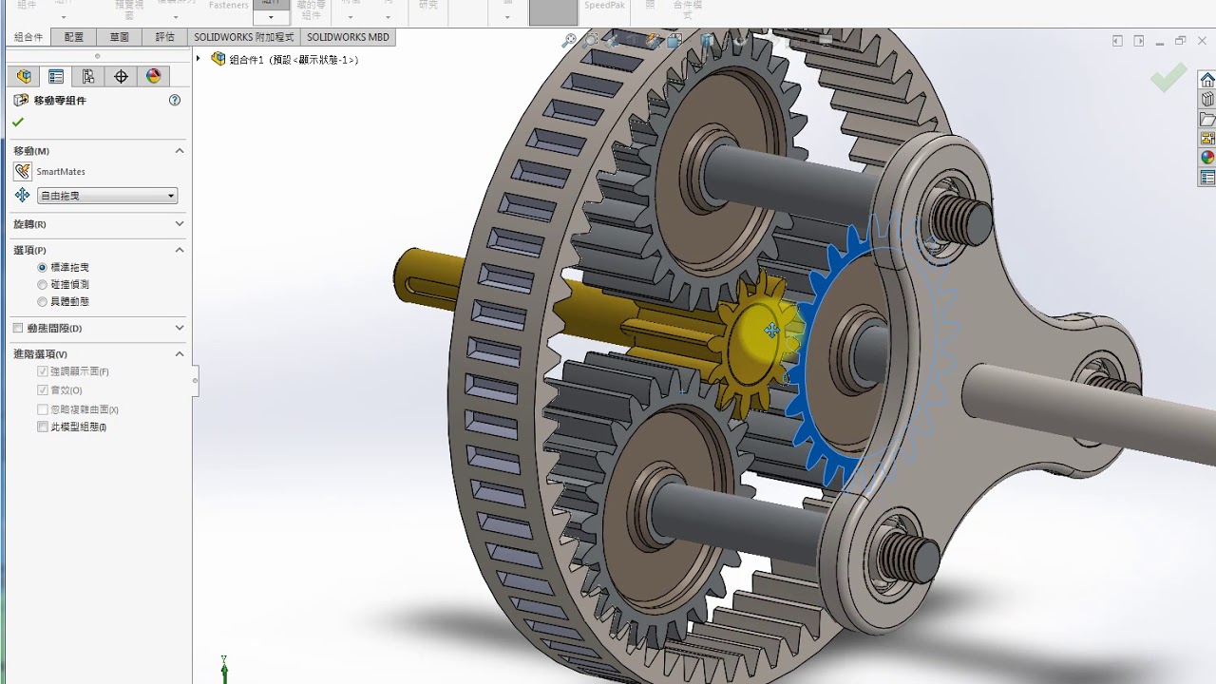1216x684 pixels.
Task: Expand panes with the right arrow window button
Action: pos(1139,41)
